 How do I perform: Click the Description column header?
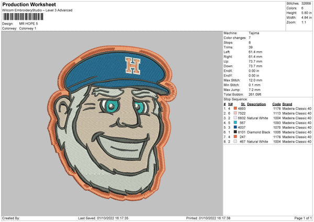256,104
